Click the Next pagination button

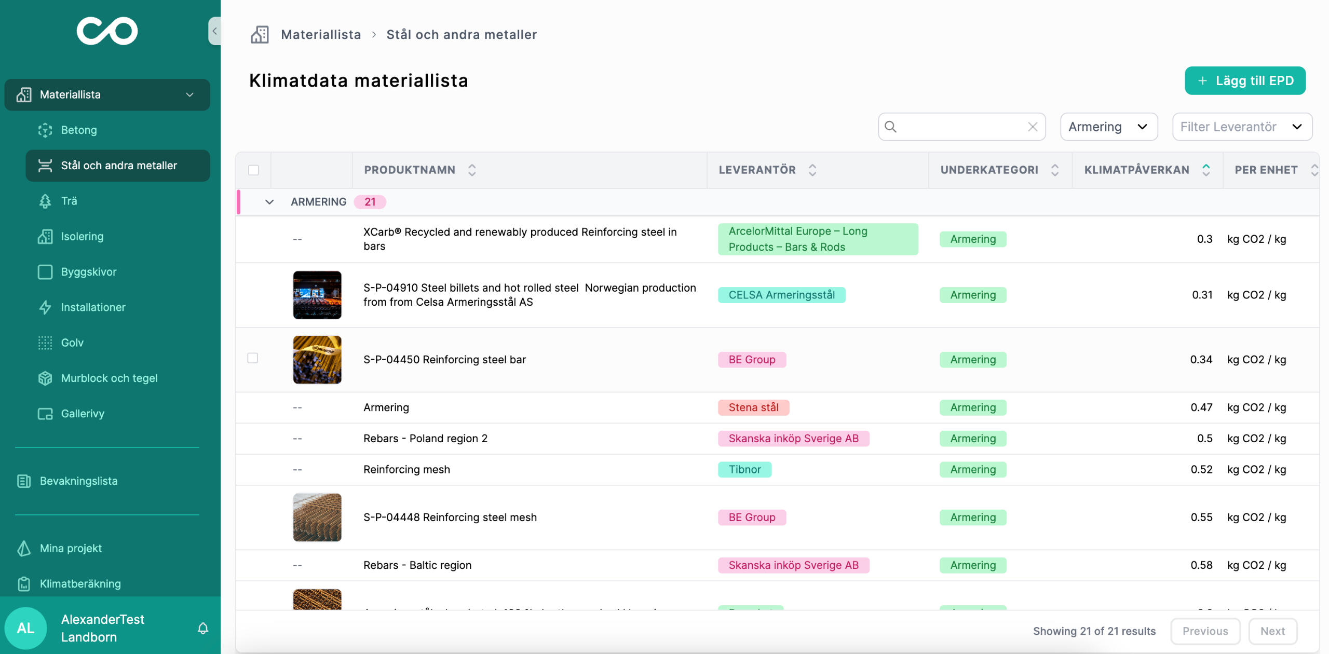coord(1272,631)
